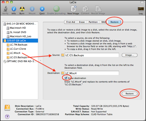This screenshot has width=146, height=121.
Task: Switch to the Partition tab
Action: 93,22
